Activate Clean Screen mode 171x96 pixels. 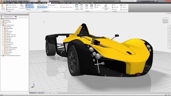[x=81, y=7]
